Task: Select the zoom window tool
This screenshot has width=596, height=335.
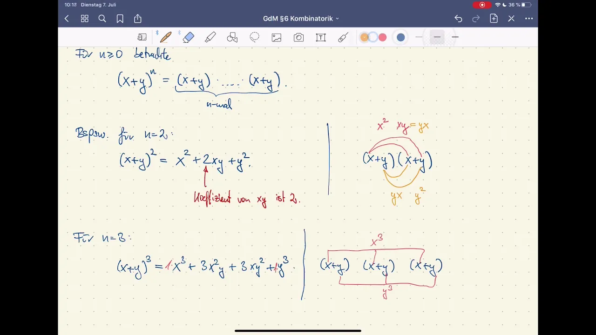Action: click(142, 37)
